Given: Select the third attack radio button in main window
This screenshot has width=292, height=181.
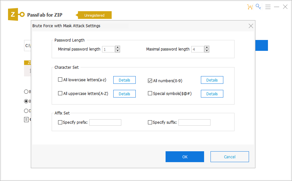Looking at the screenshot, I should pyautogui.click(x=26, y=111).
